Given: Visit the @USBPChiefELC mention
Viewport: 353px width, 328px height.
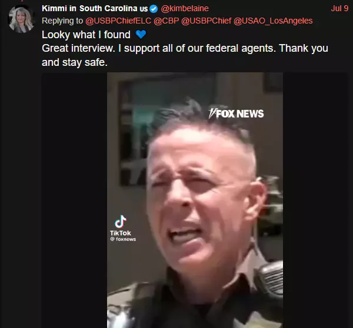Looking at the screenshot, I should click(118, 21).
